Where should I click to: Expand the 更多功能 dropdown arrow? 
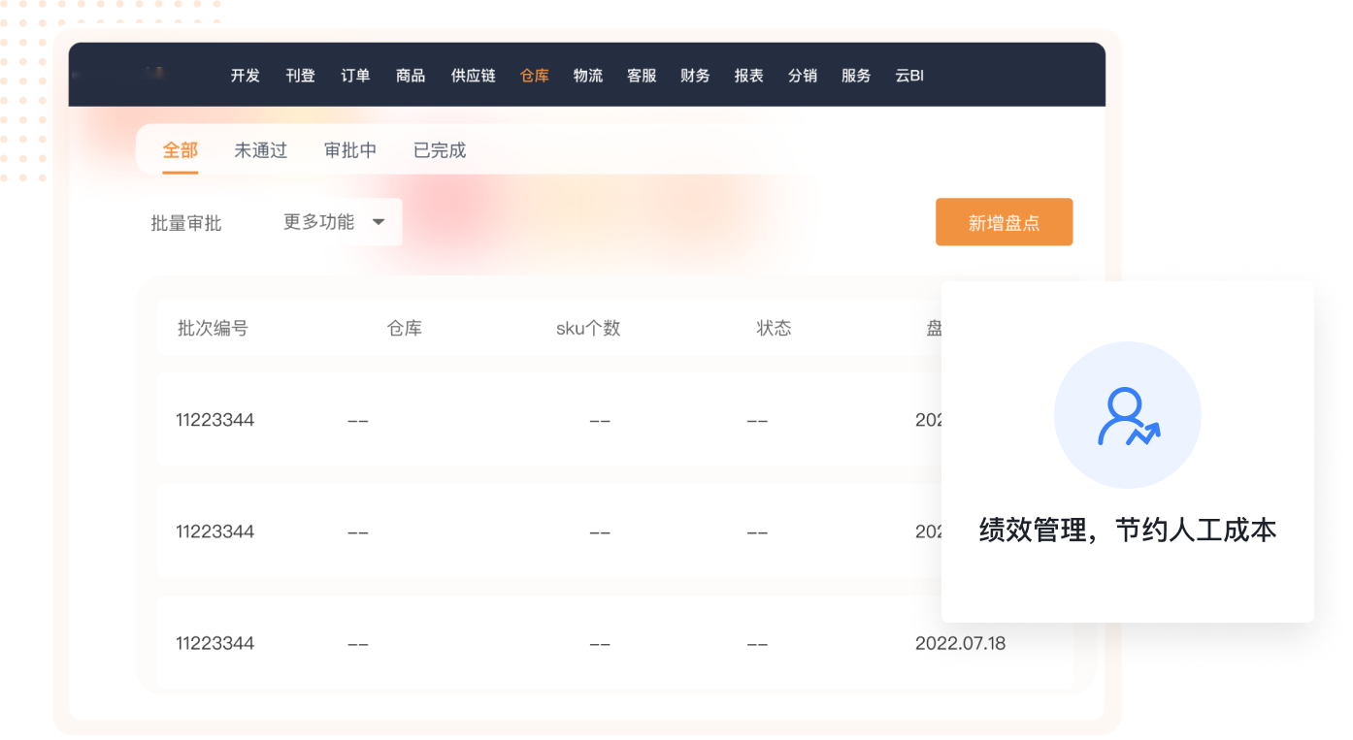pos(379,222)
